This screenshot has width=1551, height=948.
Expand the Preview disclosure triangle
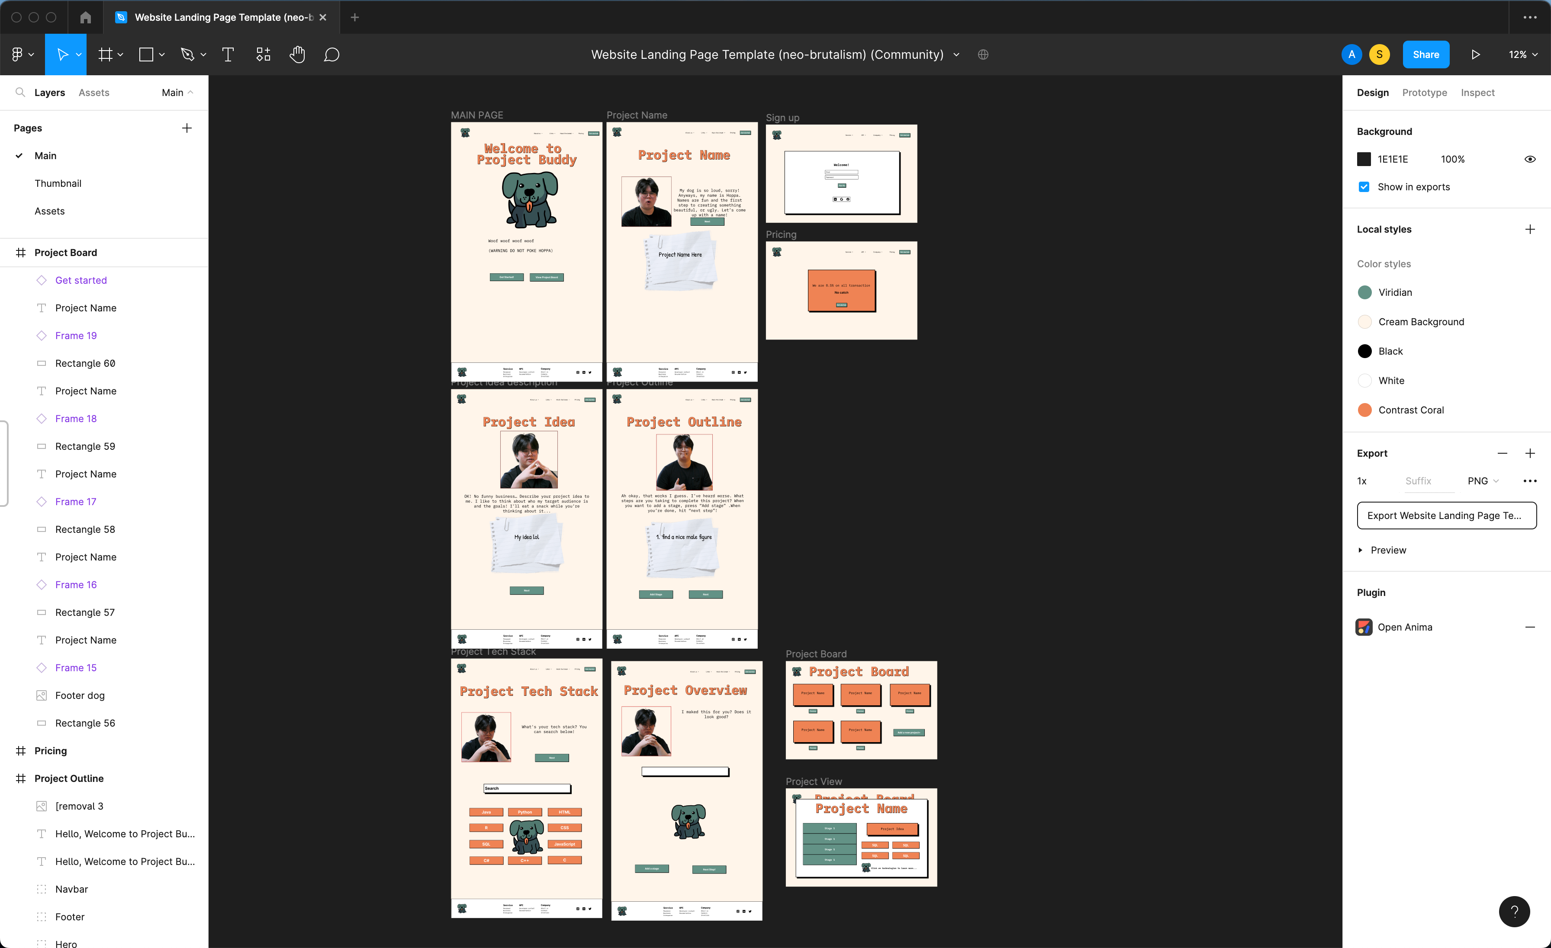coord(1360,550)
